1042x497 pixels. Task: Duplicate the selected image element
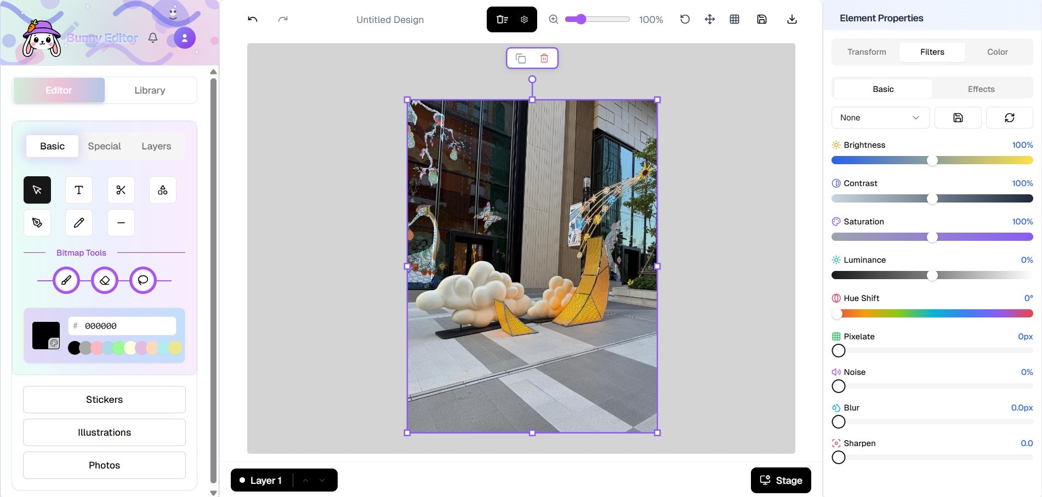point(520,57)
